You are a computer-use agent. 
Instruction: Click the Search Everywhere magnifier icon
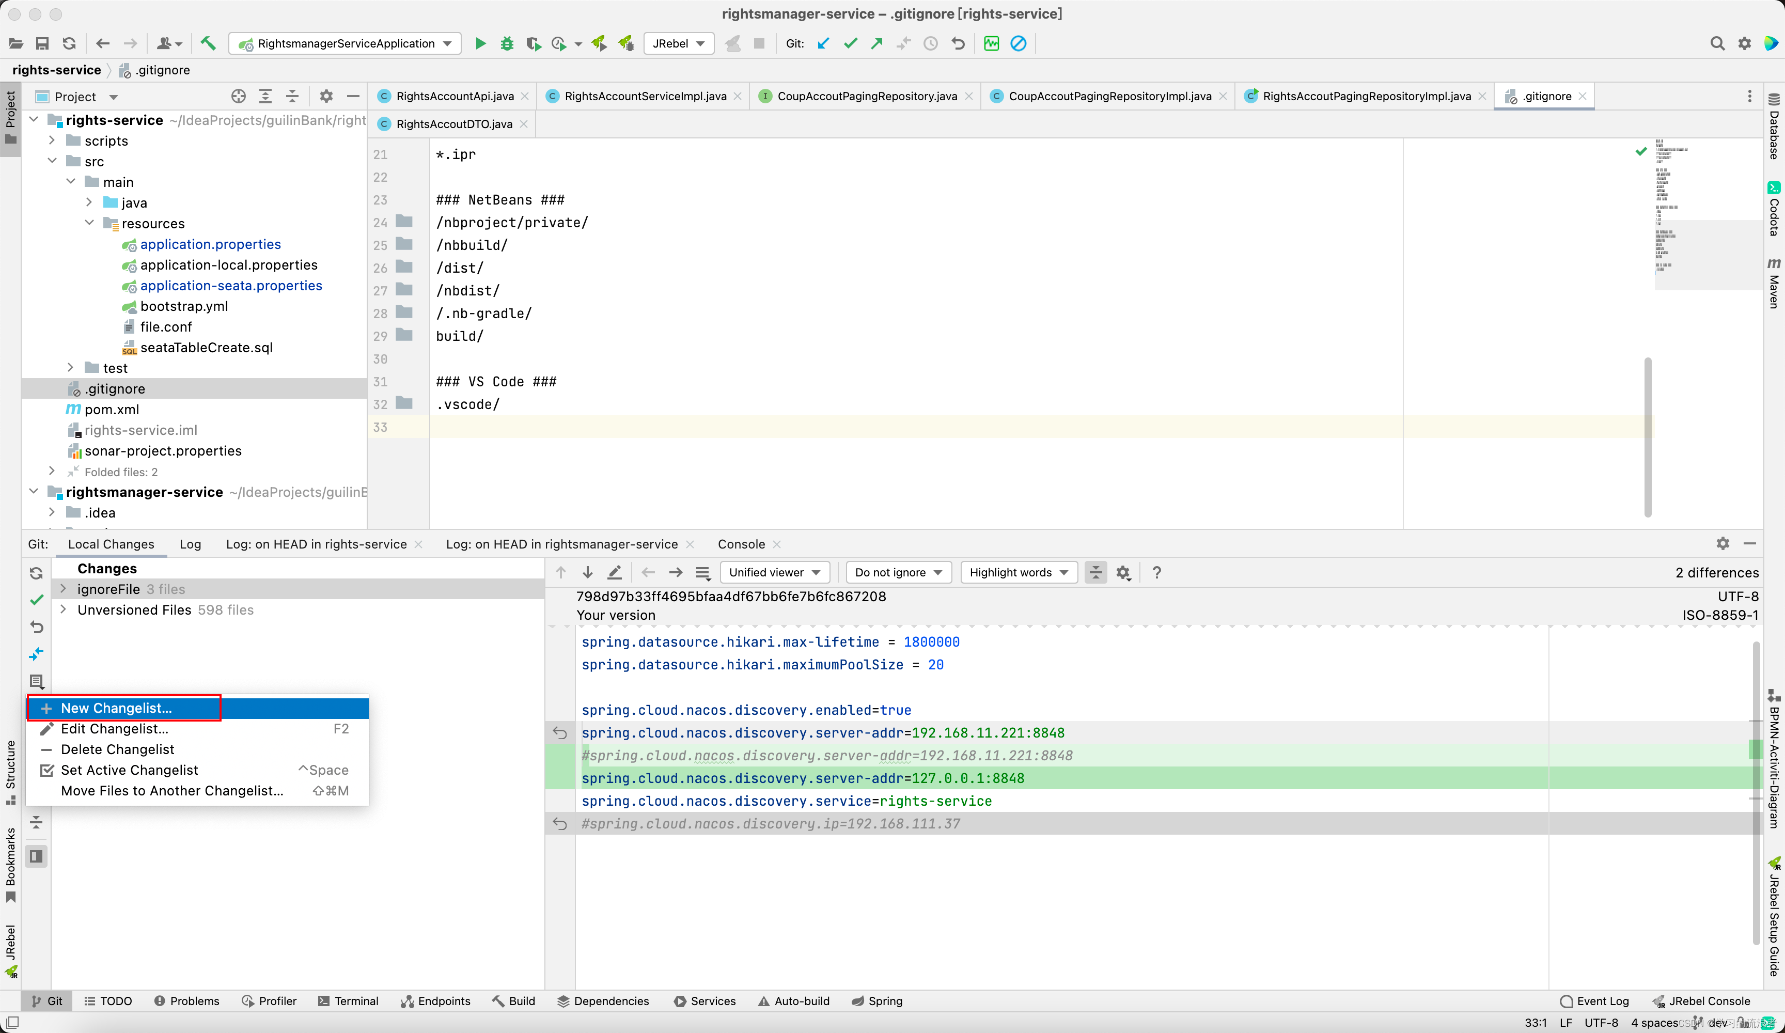(x=1717, y=43)
